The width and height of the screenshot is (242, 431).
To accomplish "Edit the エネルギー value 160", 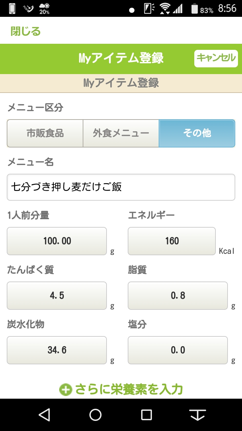I will pos(172,241).
